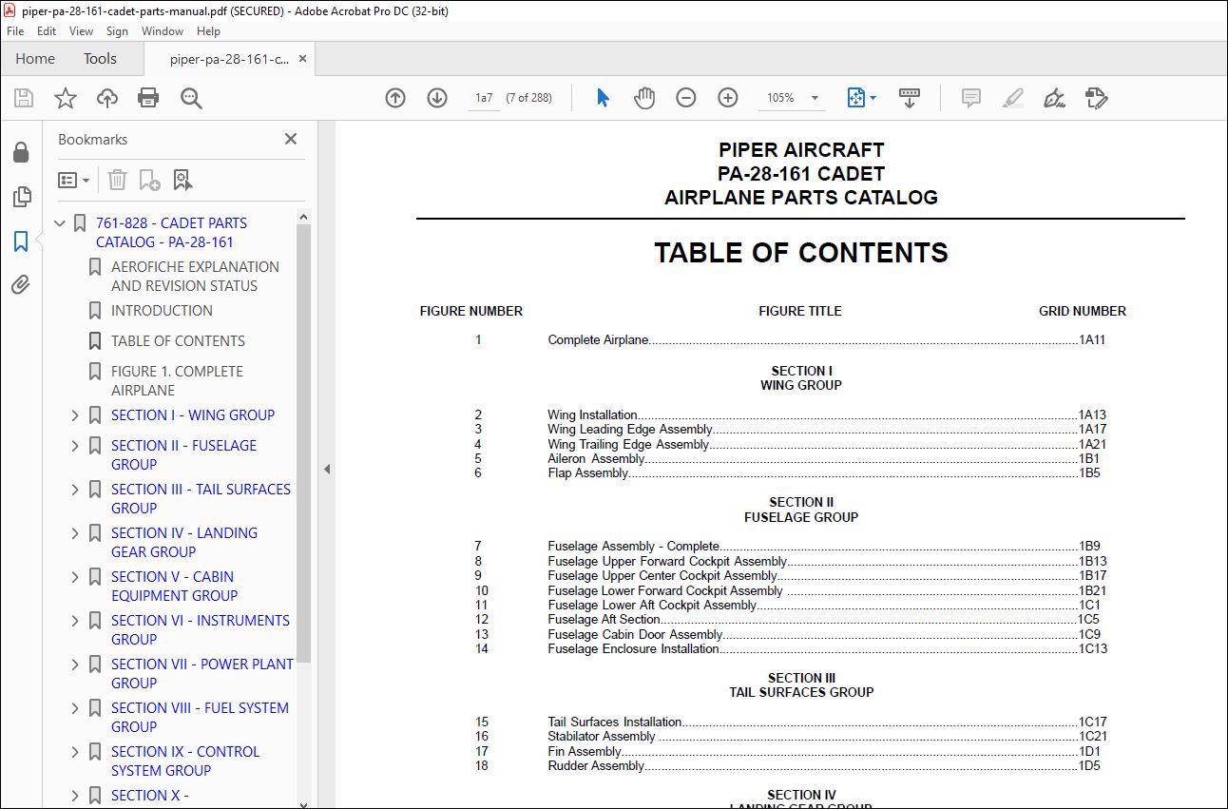Expand SECTION VIII - FUEL SYSTEM GROUP

tap(75, 708)
